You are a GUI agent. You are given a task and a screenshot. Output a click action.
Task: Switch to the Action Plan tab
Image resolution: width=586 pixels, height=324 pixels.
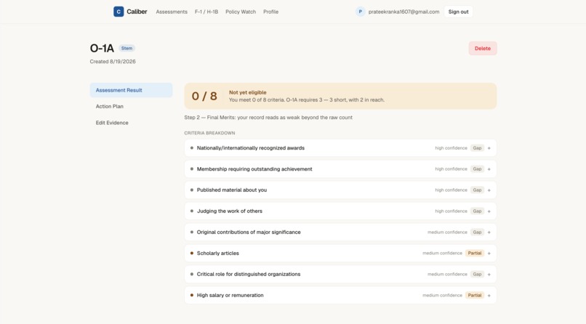[131, 106]
